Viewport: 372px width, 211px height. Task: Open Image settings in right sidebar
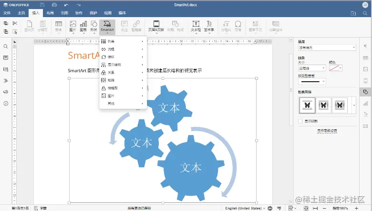(x=365, y=69)
